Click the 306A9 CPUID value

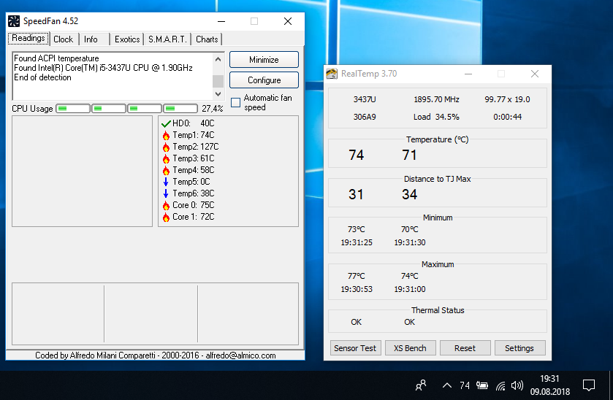tap(365, 118)
